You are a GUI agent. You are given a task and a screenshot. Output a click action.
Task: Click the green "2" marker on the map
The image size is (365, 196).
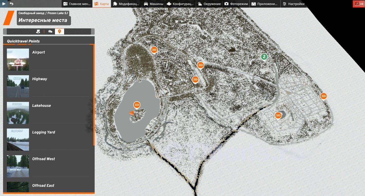(x=264, y=57)
